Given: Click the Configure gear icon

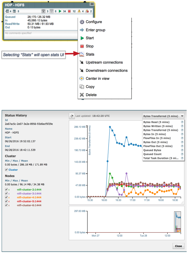Looking at the screenshot, I should 82,22.
